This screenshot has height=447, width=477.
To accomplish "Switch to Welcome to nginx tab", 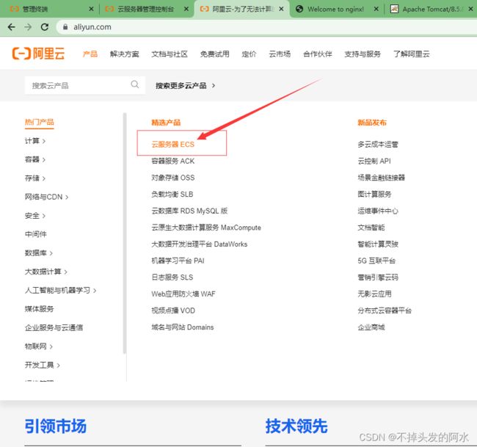I will point(335,9).
